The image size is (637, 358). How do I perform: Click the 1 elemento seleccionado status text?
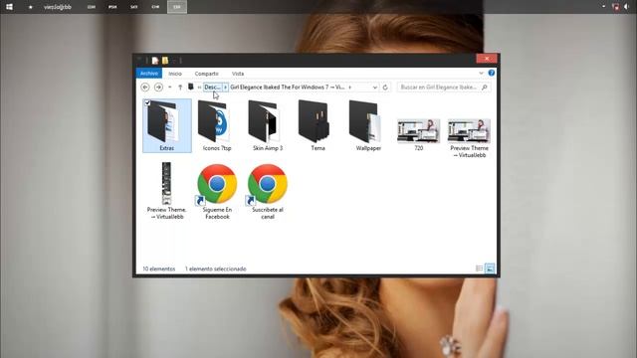pos(215,268)
